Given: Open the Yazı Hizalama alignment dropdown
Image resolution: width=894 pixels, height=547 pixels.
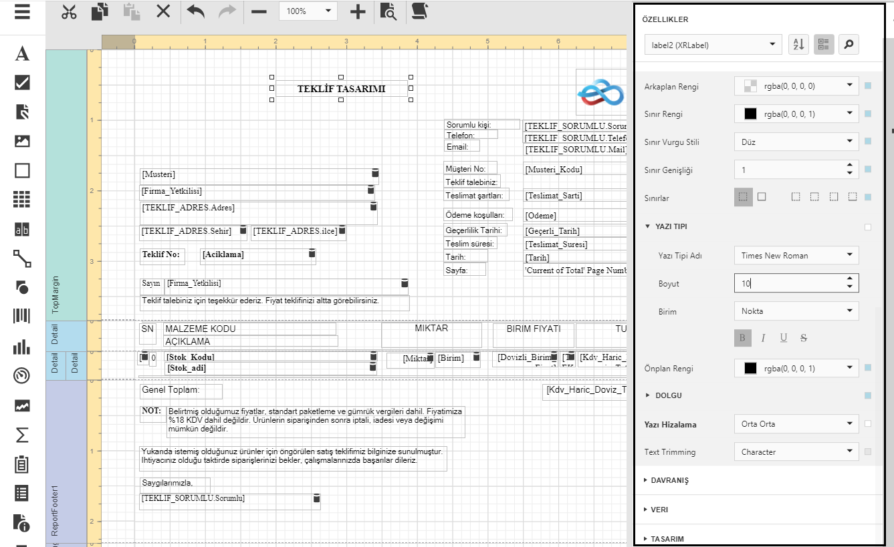Looking at the screenshot, I should coord(796,423).
